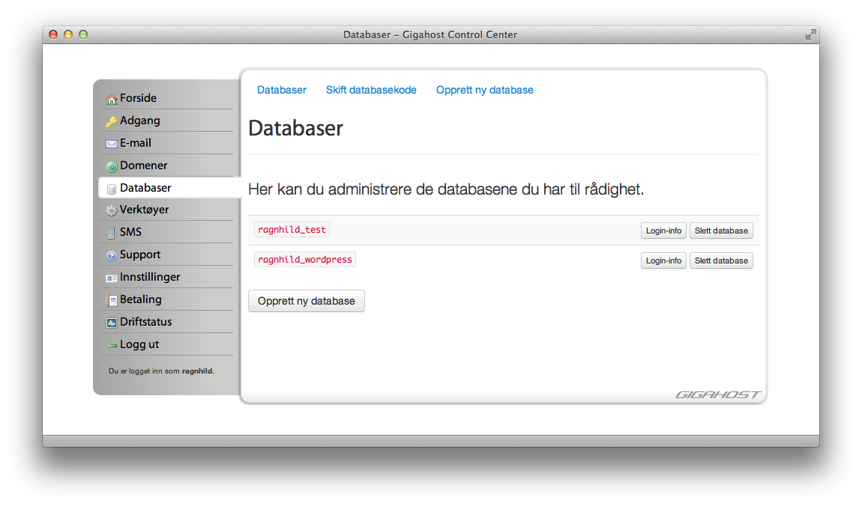The image size is (862, 506).
Task: View Driftstatus from the sidebar
Action: pyautogui.click(x=166, y=323)
